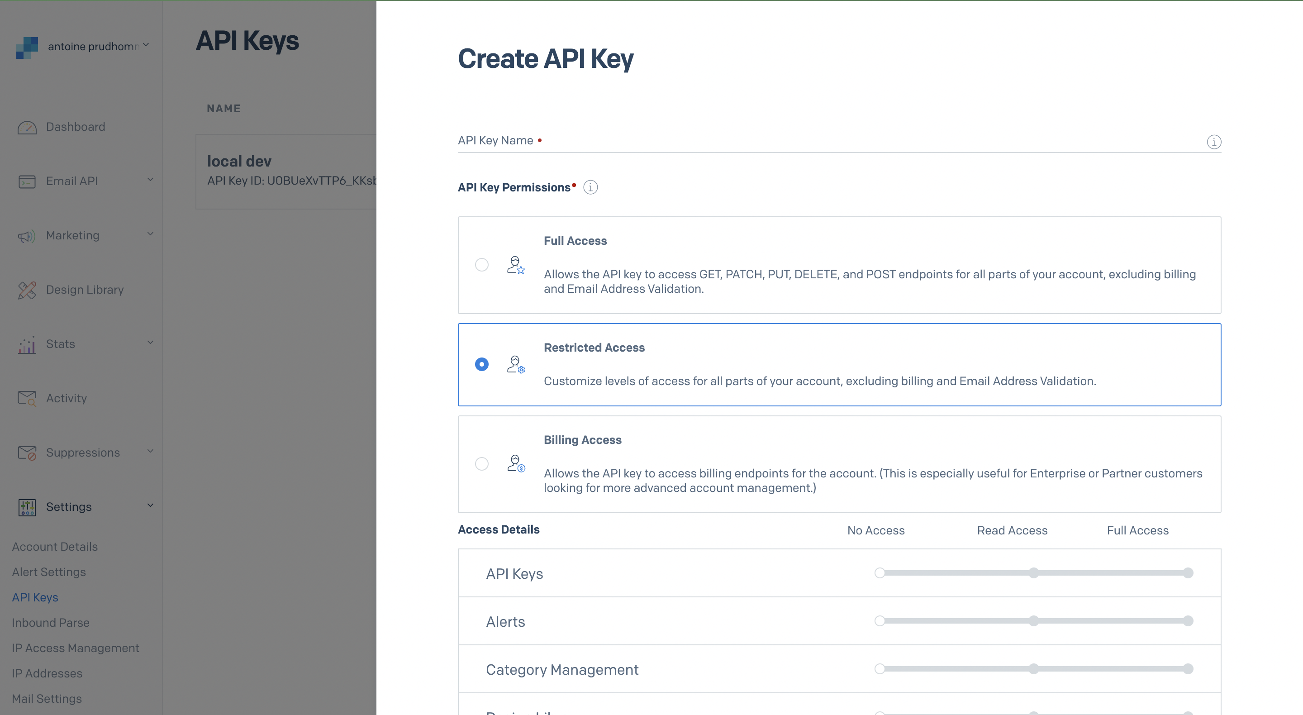This screenshot has width=1303, height=715.
Task: Click the Stats bar chart icon
Action: click(27, 344)
